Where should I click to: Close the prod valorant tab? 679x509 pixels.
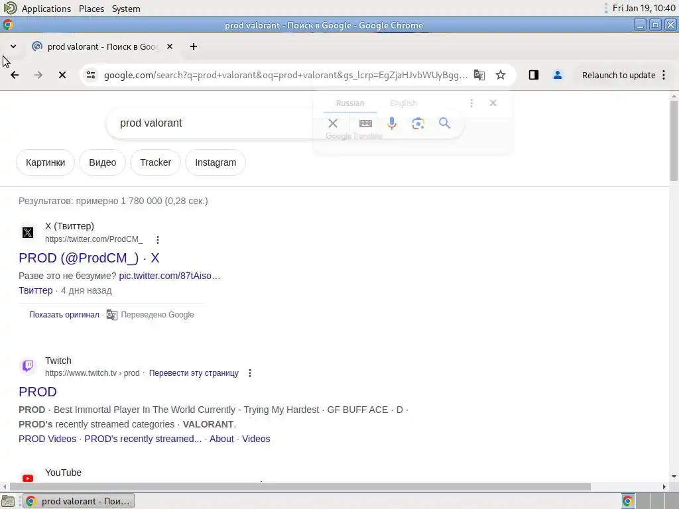(x=170, y=46)
